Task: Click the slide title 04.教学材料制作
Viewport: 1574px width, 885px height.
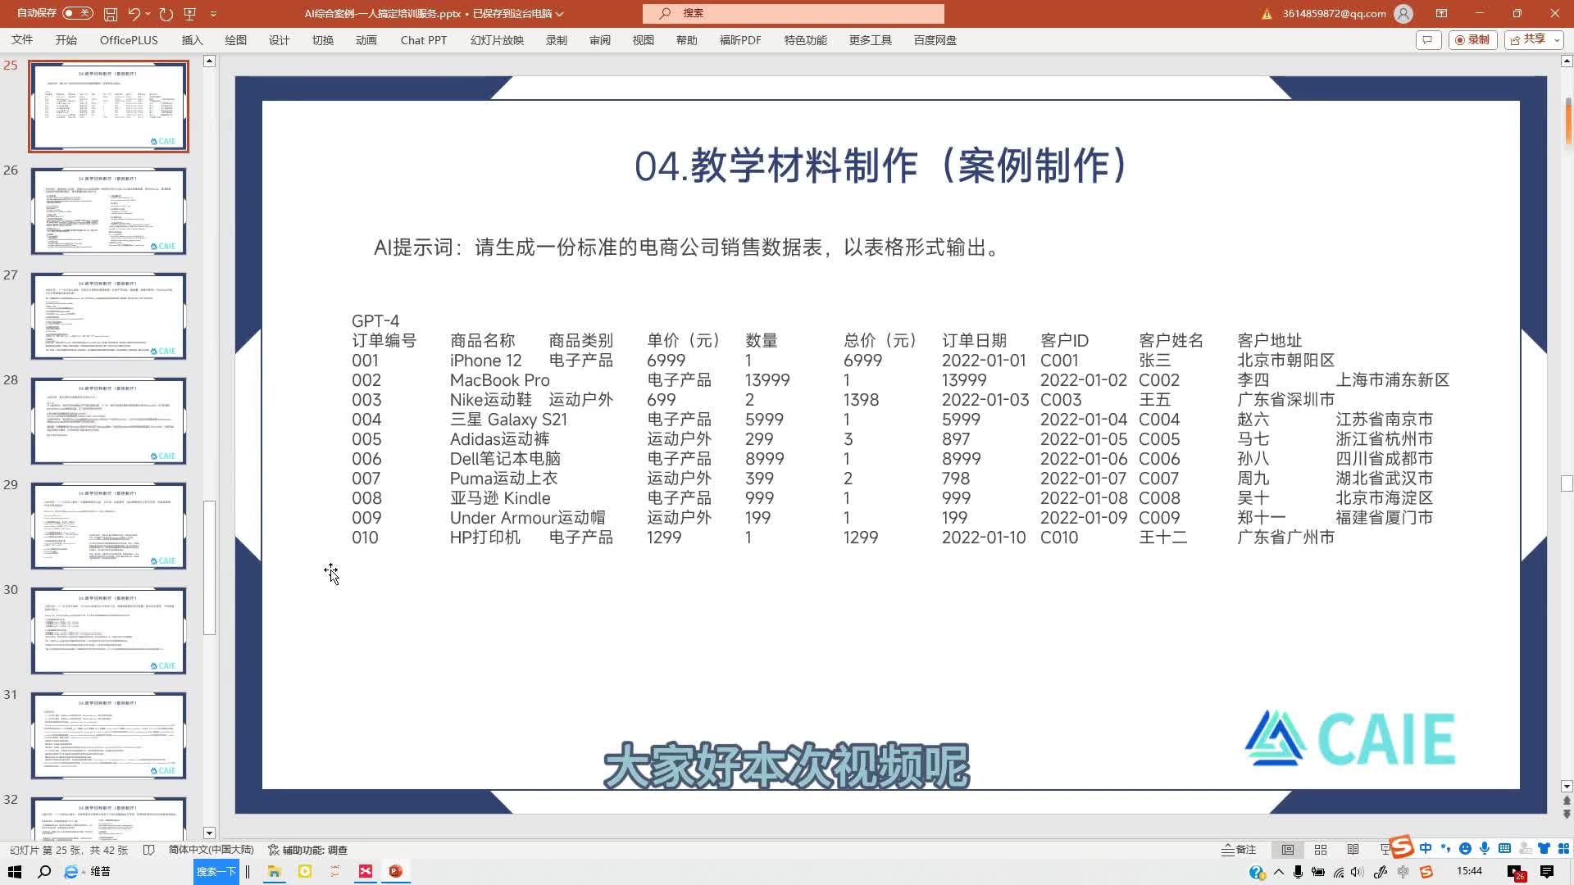Action: 882,166
